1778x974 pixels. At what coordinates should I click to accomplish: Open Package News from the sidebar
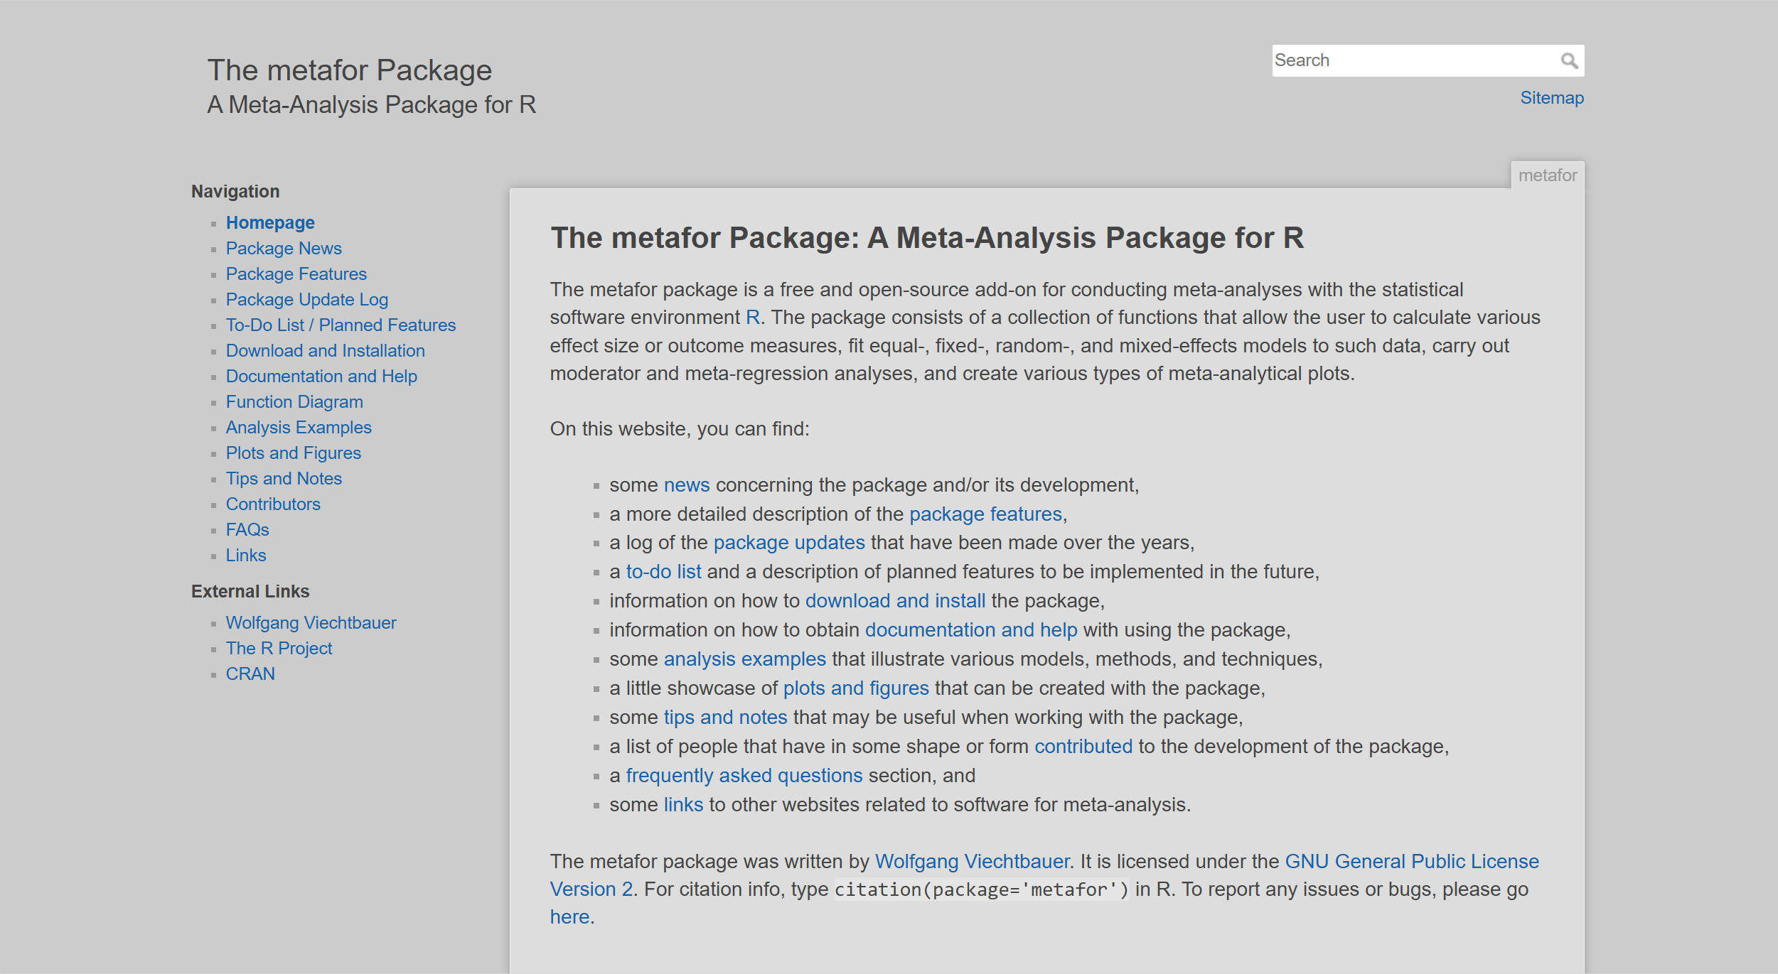click(284, 248)
